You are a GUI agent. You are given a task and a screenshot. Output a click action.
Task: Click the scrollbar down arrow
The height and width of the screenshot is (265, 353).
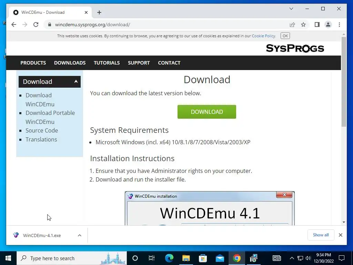[344, 222]
